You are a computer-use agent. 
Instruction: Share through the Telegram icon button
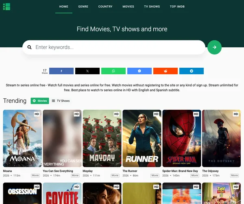192,71
